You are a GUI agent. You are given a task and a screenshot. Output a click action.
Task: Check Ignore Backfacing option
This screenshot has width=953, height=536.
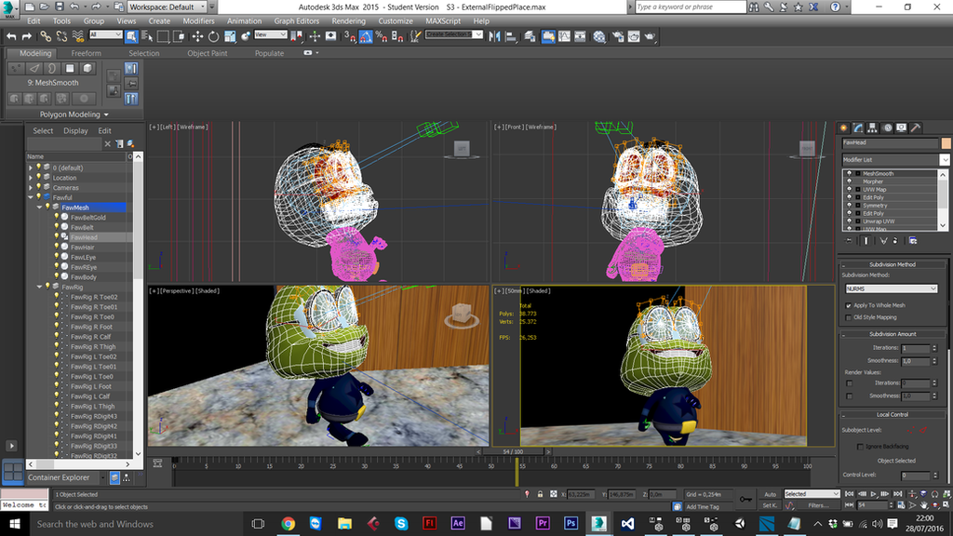[860, 447]
